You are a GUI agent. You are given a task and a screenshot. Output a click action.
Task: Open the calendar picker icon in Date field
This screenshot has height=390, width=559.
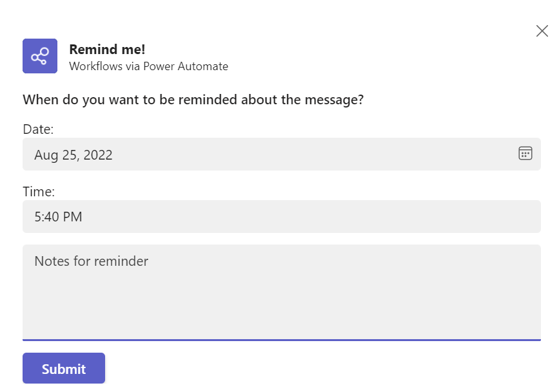[525, 153]
